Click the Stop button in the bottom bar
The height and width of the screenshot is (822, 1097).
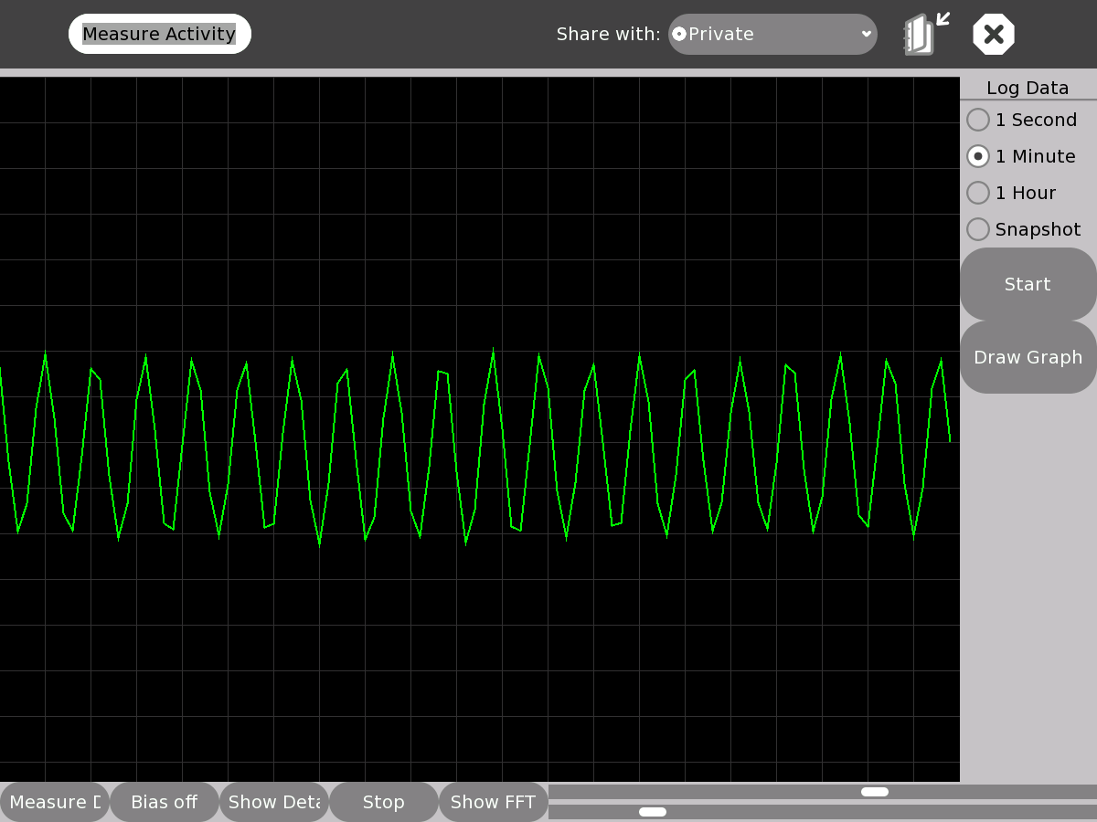(x=384, y=802)
